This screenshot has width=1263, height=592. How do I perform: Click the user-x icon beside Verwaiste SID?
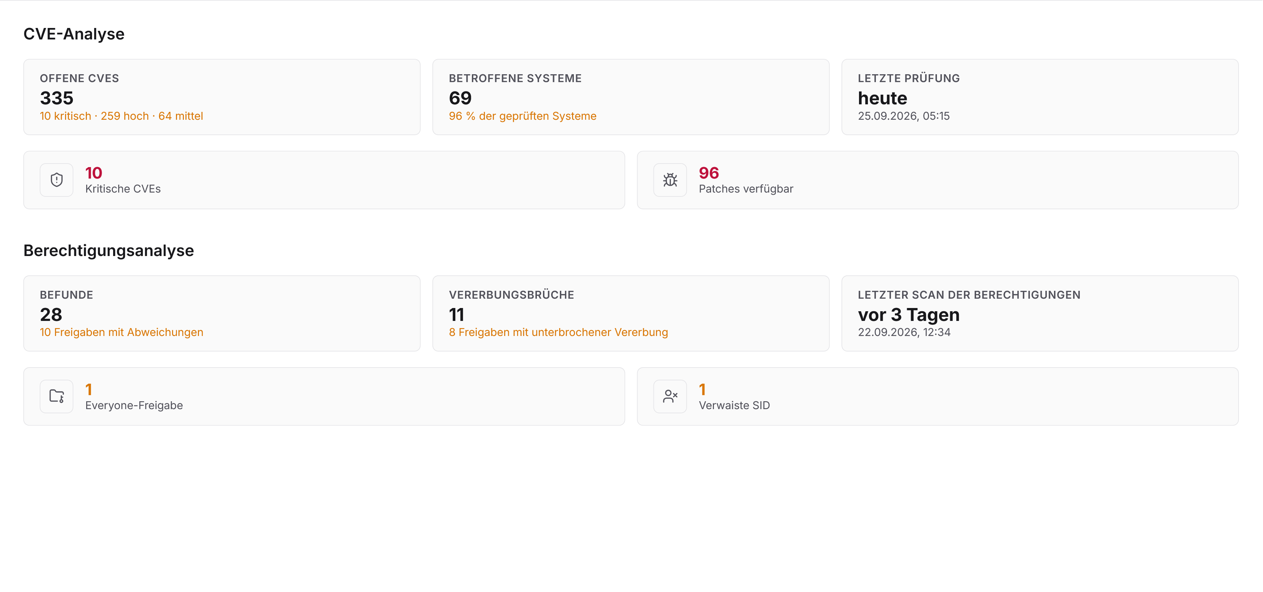coord(670,396)
